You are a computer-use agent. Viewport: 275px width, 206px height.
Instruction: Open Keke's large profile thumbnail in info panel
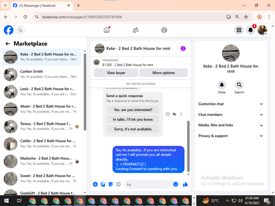tap(230, 53)
